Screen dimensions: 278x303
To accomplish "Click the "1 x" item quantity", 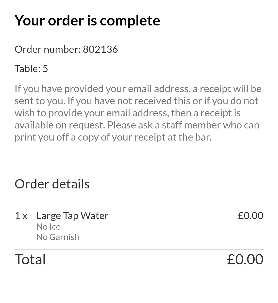I will point(21,215).
